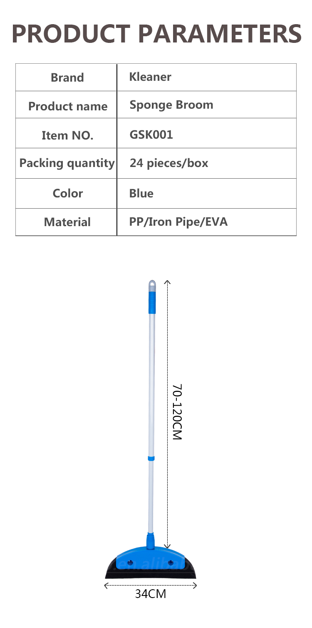Click the blue connector ring on the pole
Viewport: 312px width, 628px height.
pyautogui.click(x=151, y=459)
